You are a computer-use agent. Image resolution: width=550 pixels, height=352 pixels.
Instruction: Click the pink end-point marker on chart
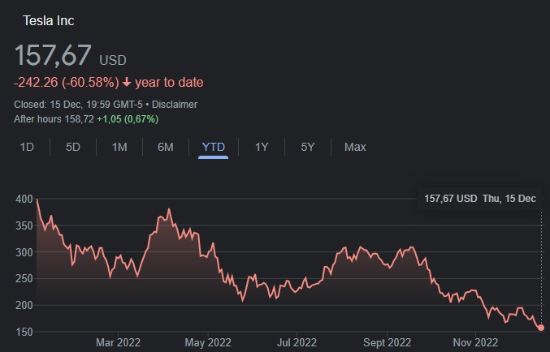pyautogui.click(x=541, y=328)
